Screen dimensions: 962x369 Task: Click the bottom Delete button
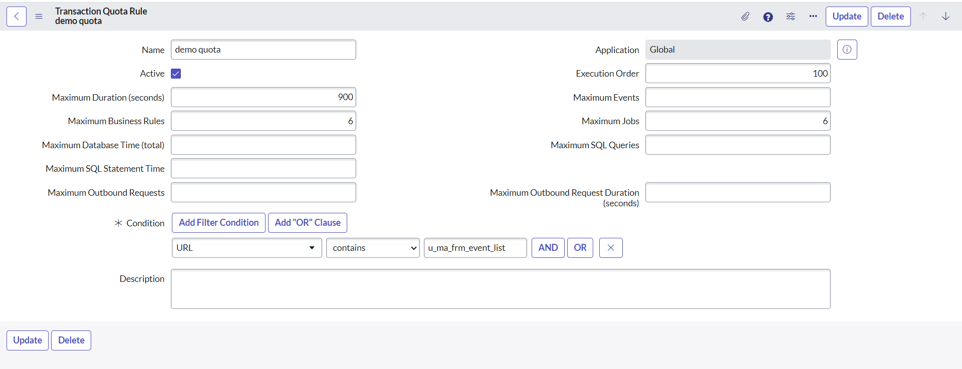pos(71,340)
